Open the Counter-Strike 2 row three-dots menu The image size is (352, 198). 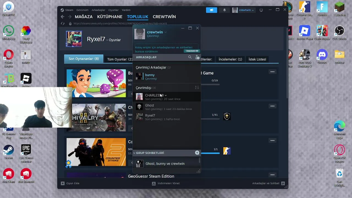click(272, 141)
